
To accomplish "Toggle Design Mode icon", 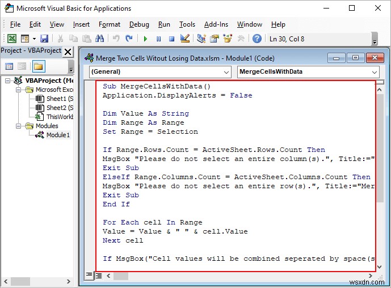I will tap(185, 39).
